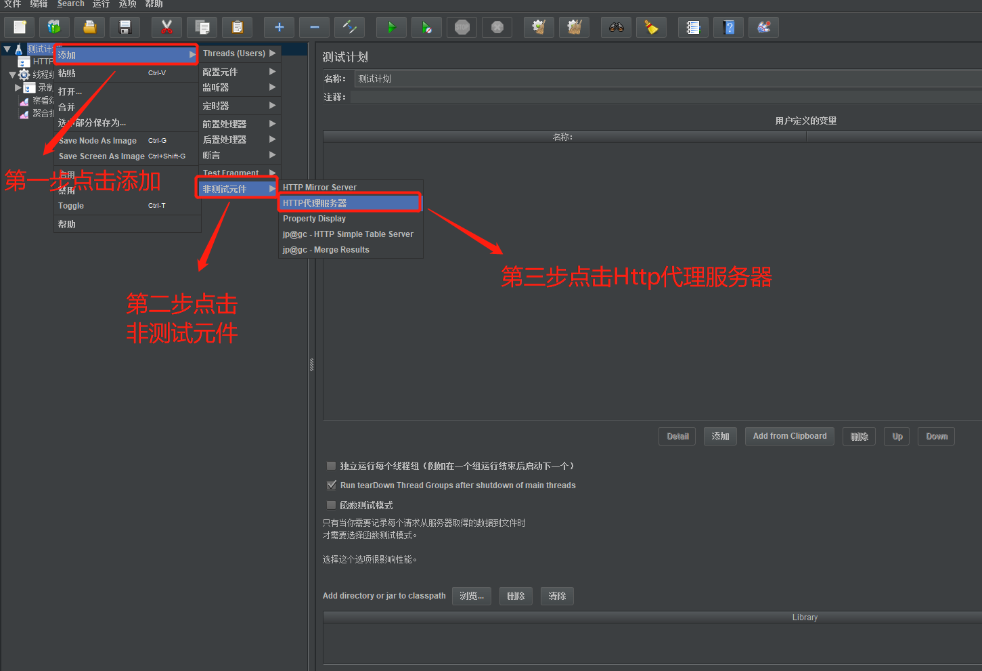Choose jp@gc - Merge Results menu entry
This screenshot has width=982, height=671.
[351, 250]
